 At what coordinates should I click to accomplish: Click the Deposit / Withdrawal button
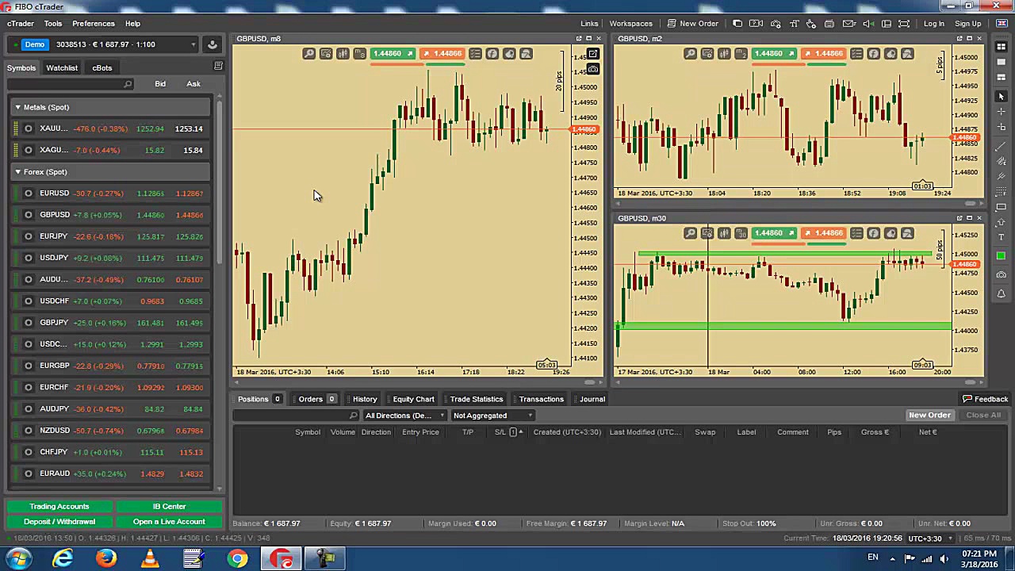(59, 522)
